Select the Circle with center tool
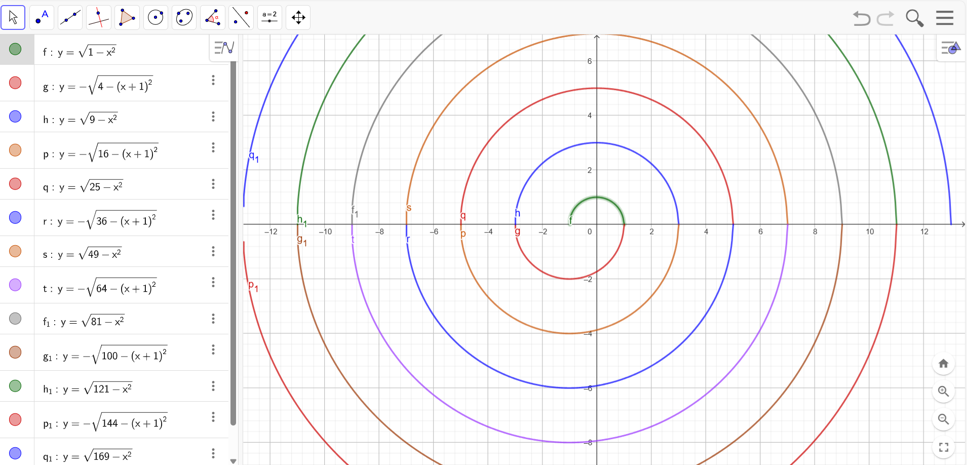The height and width of the screenshot is (465, 967). [156, 18]
